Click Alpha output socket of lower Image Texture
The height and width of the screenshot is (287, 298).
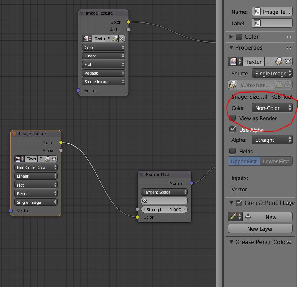(x=61, y=150)
